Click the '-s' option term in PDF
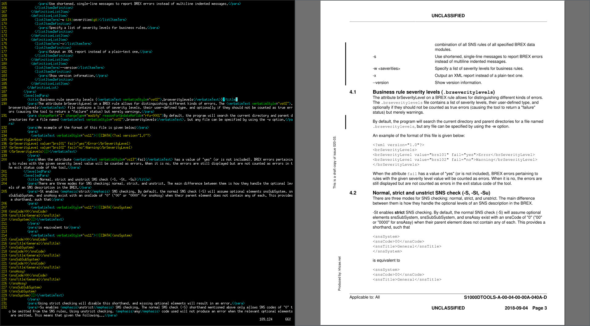This screenshot has height=326, width=590. [x=374, y=57]
